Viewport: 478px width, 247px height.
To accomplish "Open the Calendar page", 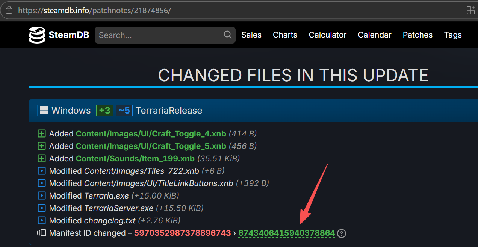I will point(375,35).
